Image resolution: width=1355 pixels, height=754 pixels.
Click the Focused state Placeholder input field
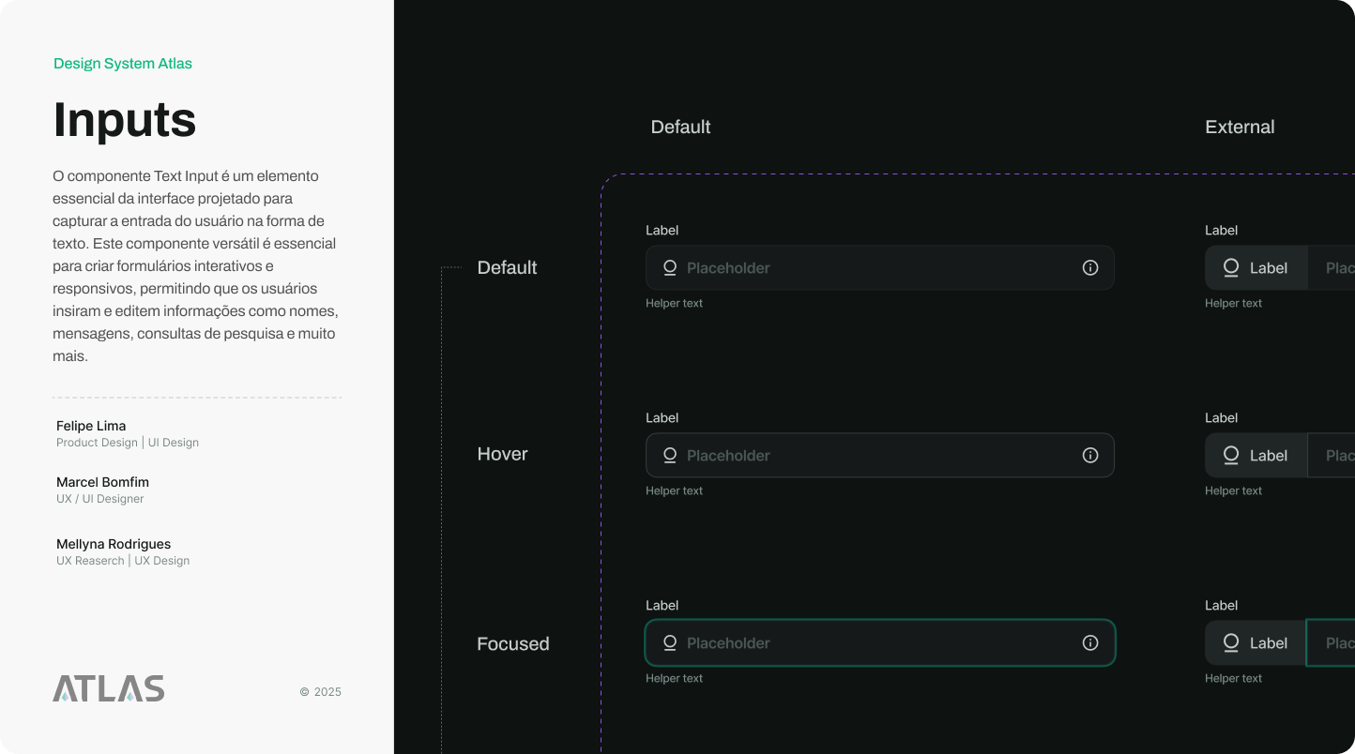880,642
